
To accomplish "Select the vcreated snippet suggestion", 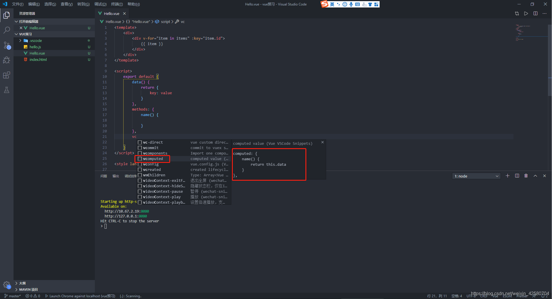I will (x=184, y=170).
